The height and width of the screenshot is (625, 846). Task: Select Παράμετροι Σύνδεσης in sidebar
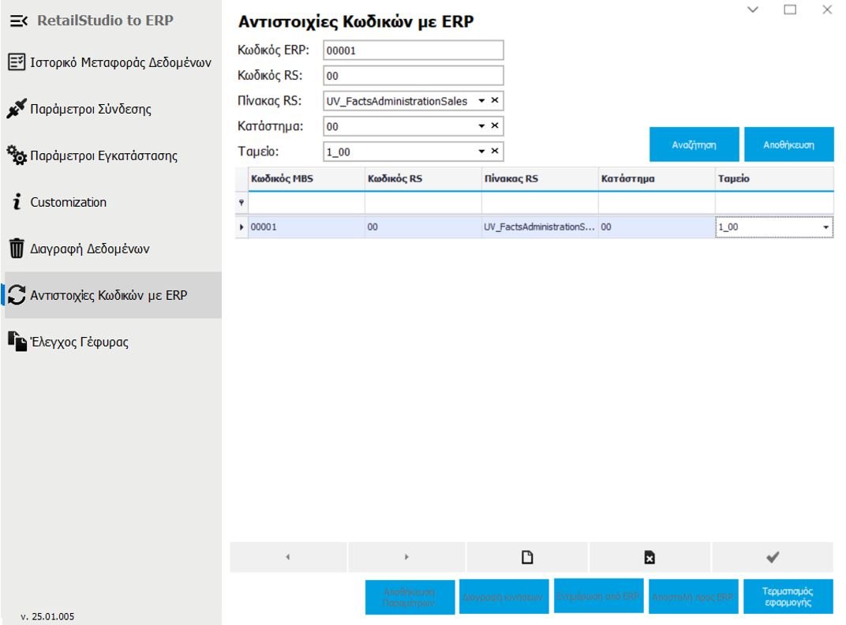click(91, 110)
